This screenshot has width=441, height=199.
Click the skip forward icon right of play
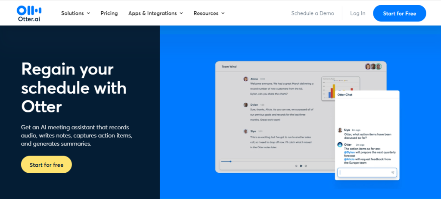click(x=306, y=166)
